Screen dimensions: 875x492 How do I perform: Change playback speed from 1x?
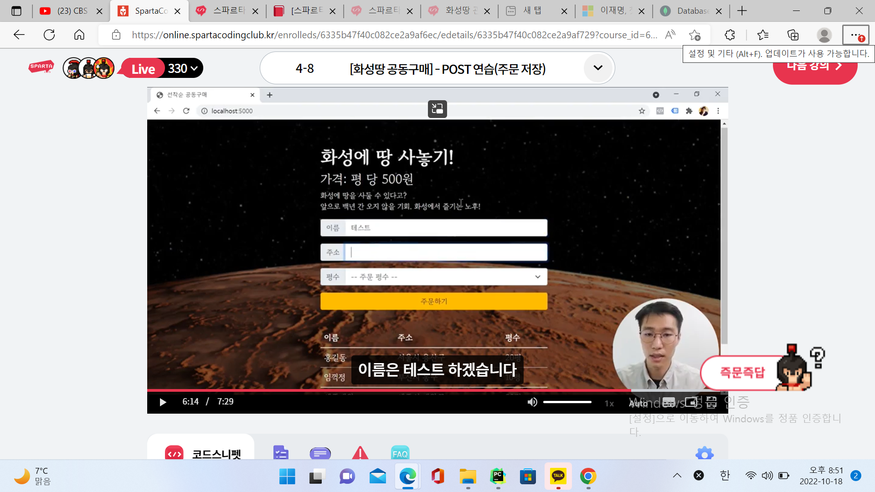pos(609,404)
